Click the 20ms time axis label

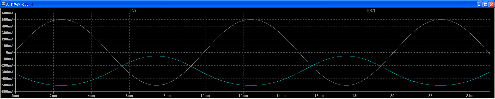(395, 96)
